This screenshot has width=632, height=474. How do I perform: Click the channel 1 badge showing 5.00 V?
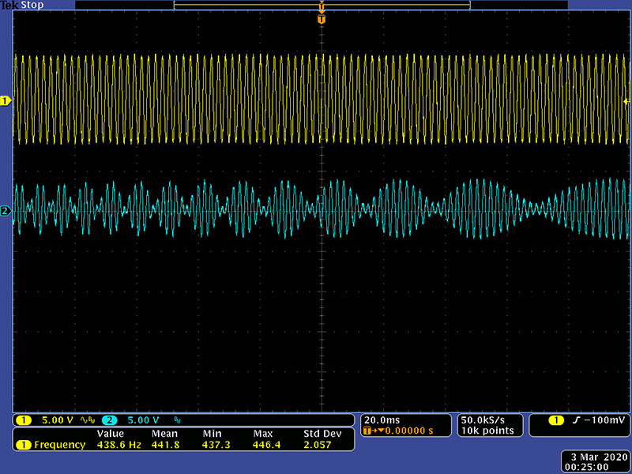(x=47, y=419)
